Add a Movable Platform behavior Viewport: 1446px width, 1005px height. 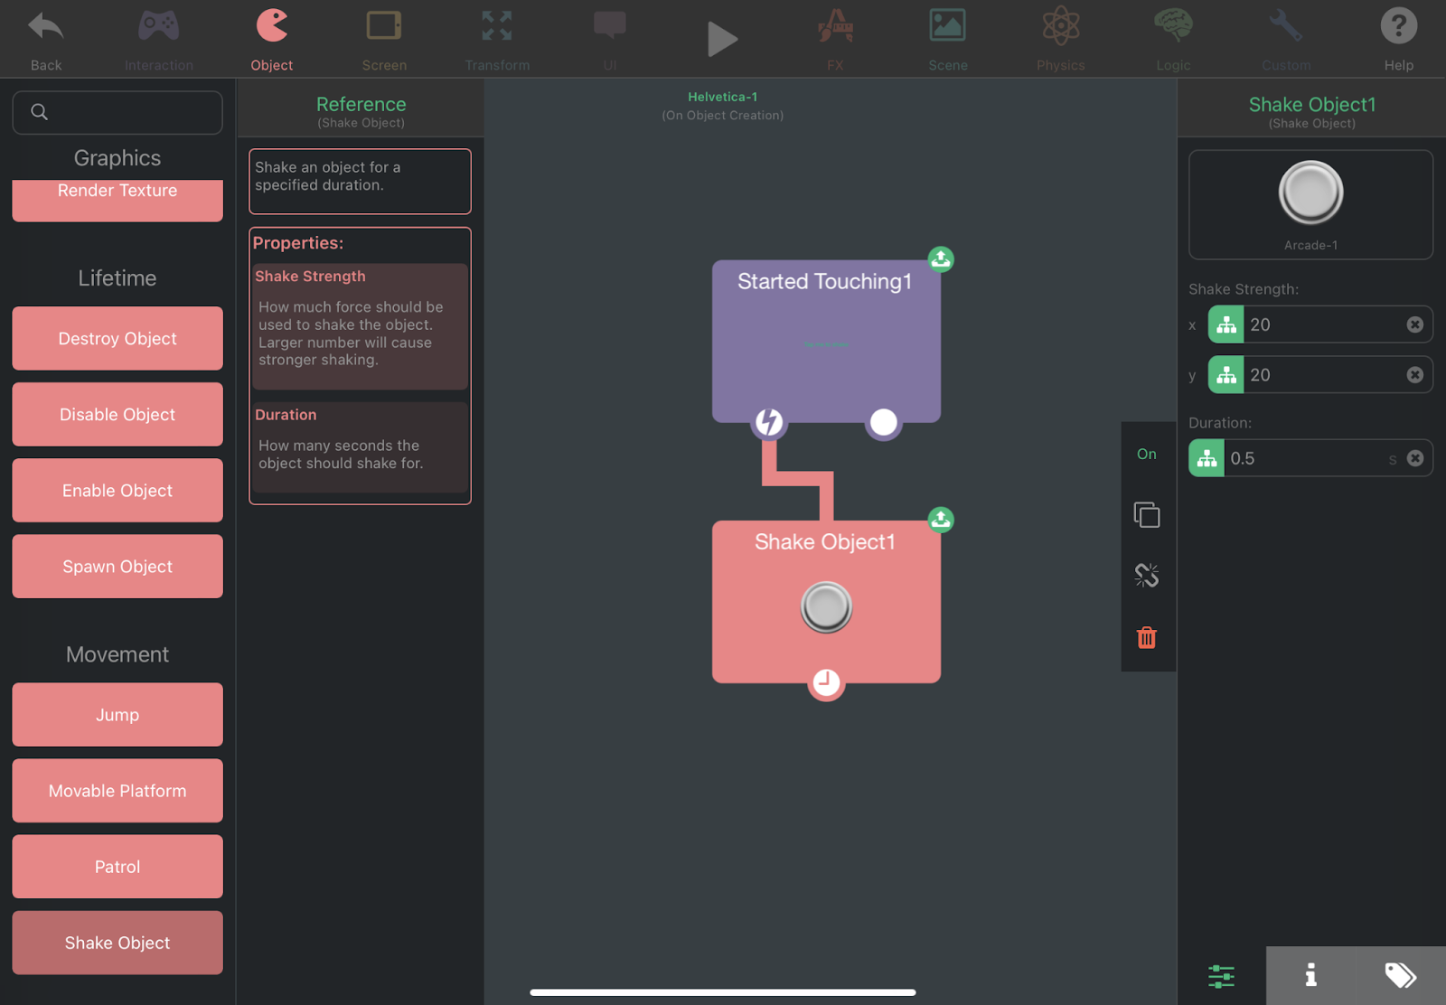tap(117, 790)
